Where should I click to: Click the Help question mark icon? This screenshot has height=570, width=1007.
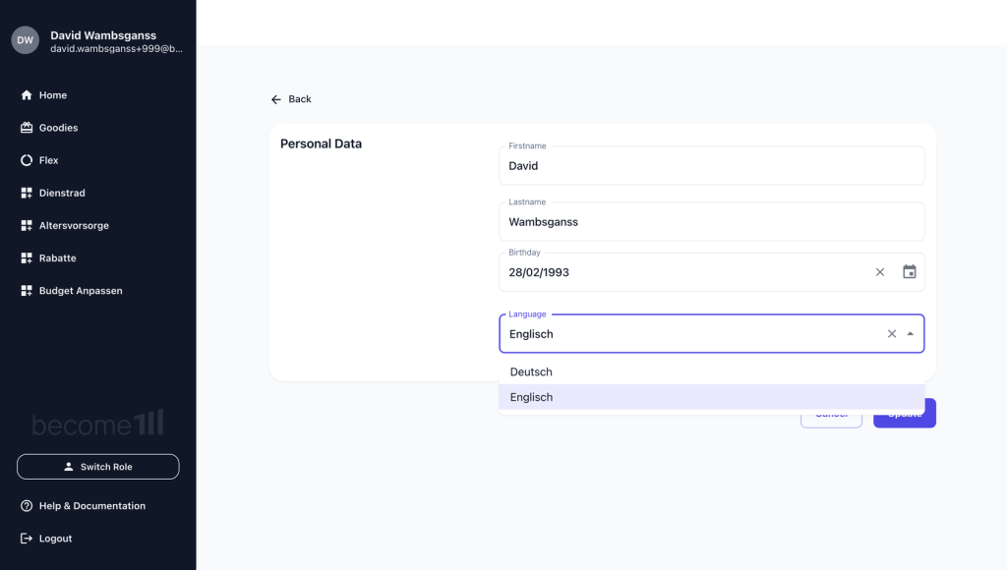click(27, 506)
